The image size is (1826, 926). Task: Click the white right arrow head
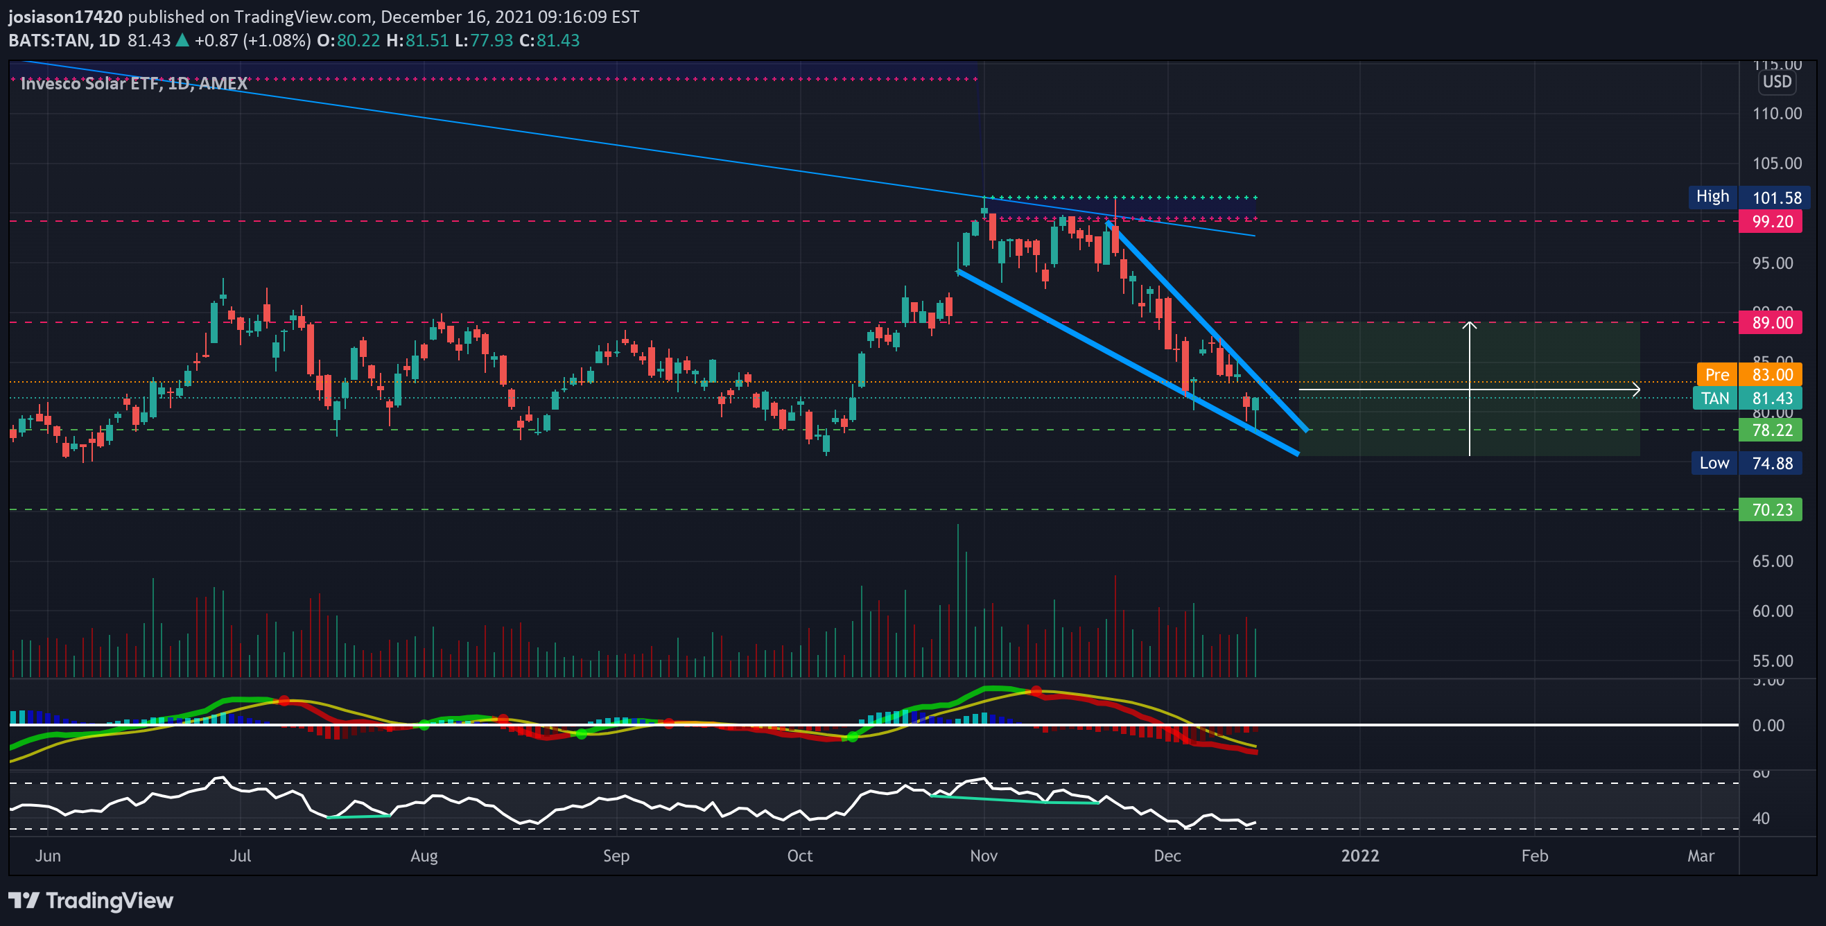(x=1635, y=389)
